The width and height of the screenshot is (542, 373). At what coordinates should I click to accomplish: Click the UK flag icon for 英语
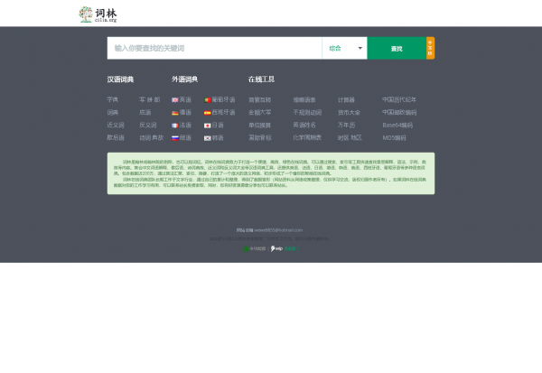(x=175, y=99)
